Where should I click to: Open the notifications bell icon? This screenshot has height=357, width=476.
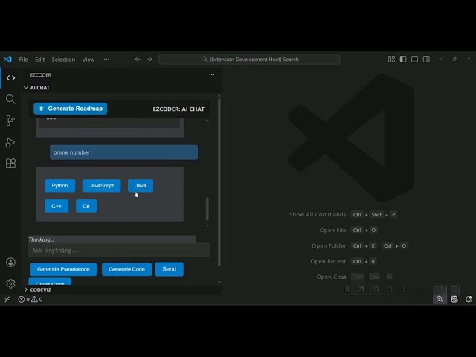(x=469, y=299)
